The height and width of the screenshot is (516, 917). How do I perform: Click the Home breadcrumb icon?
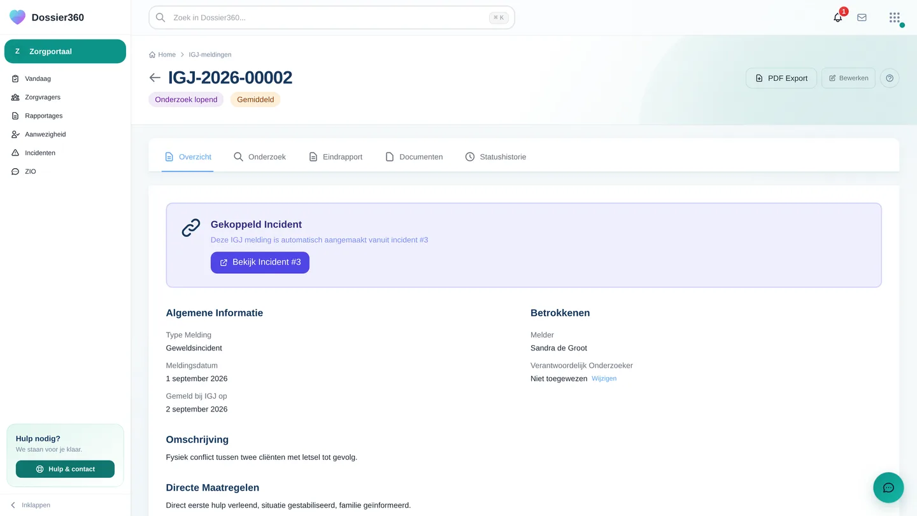coord(152,55)
